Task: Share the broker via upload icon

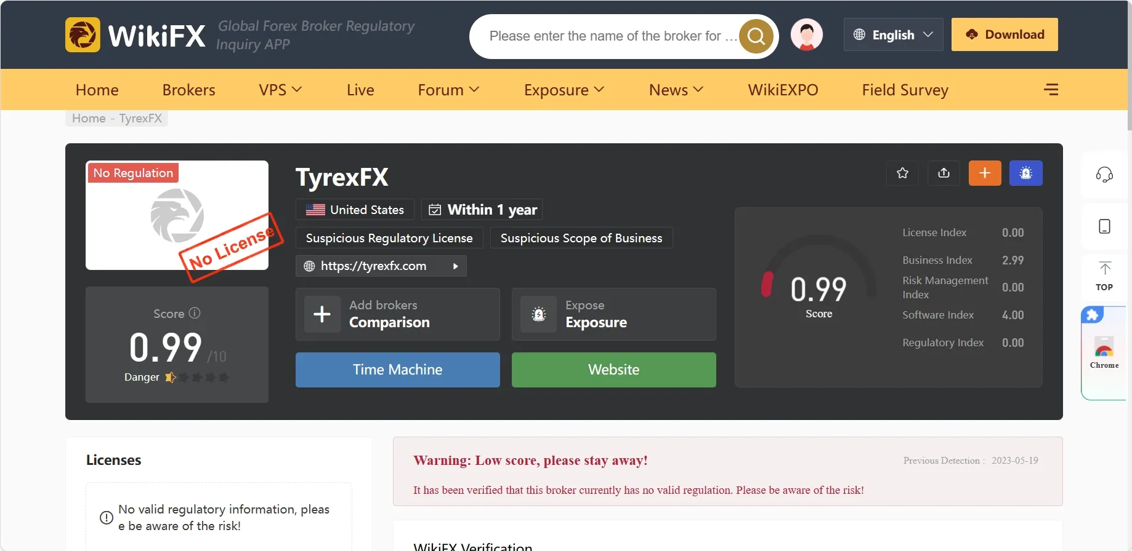Action: click(x=944, y=173)
